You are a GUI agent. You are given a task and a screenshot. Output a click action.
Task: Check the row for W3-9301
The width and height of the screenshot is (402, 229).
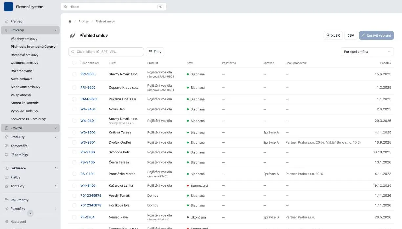point(74,142)
